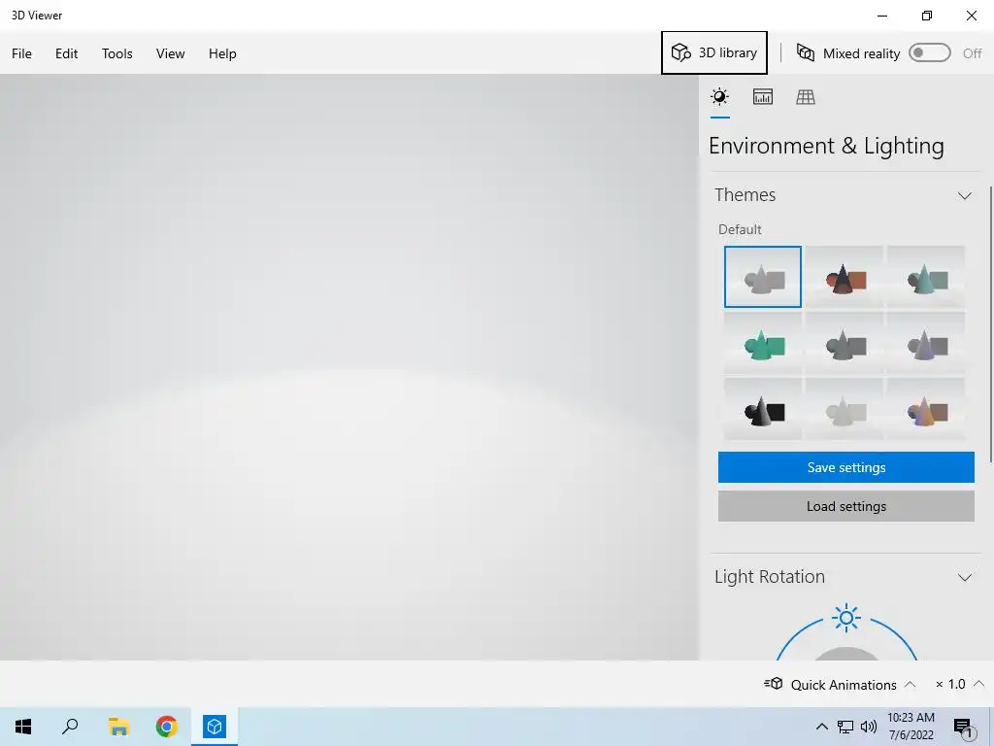
Task: Collapse the Themes section
Action: 964,195
